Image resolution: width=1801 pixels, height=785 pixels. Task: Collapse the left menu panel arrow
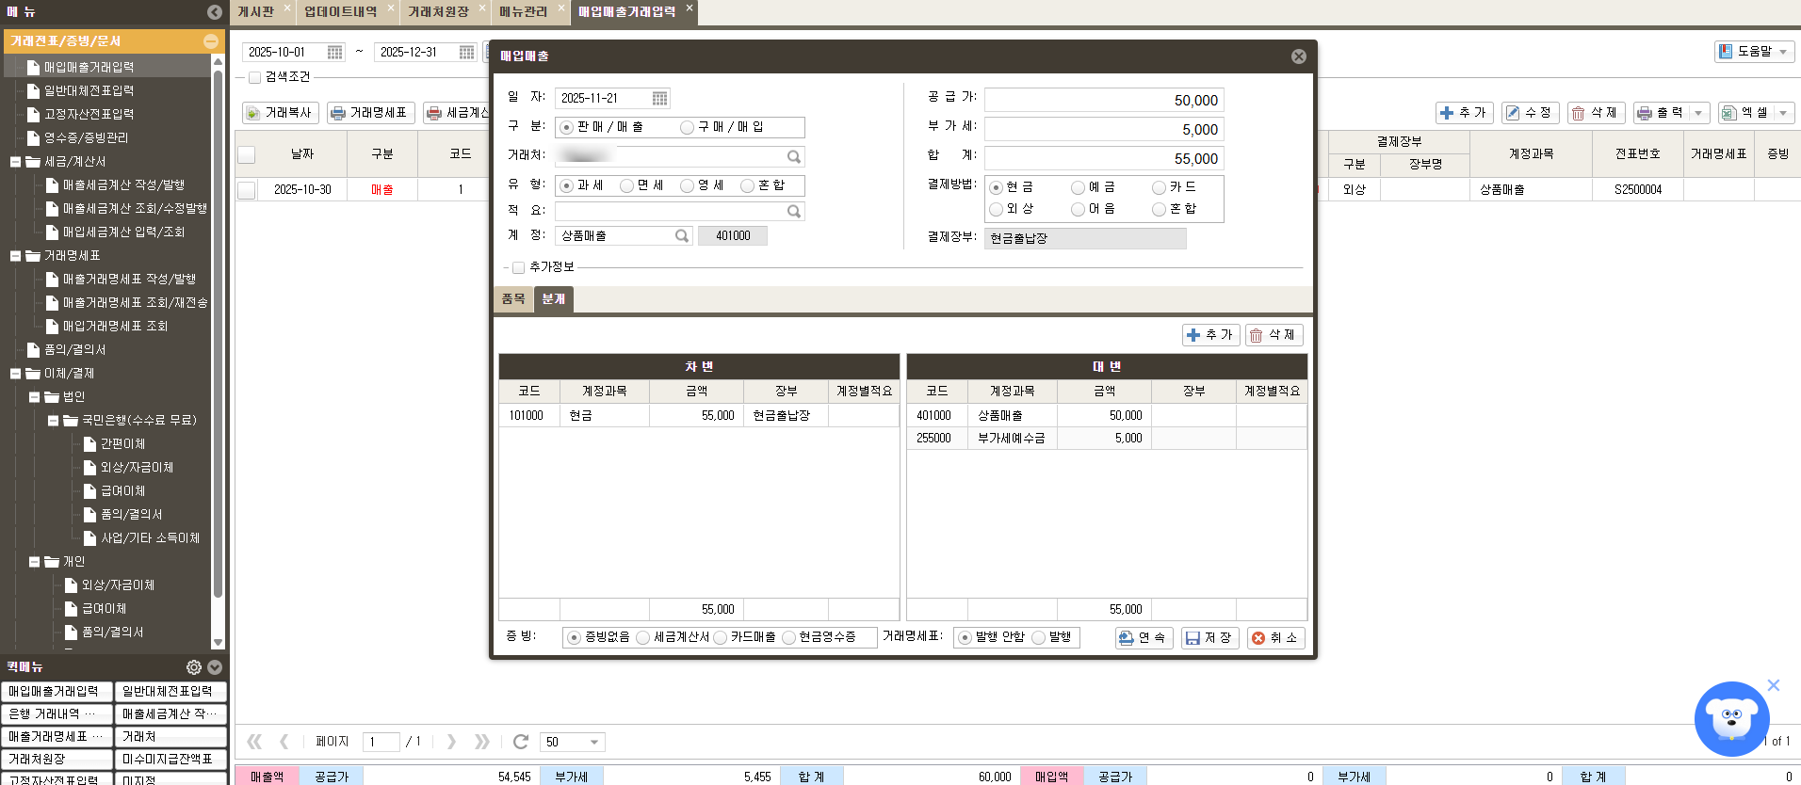click(215, 12)
